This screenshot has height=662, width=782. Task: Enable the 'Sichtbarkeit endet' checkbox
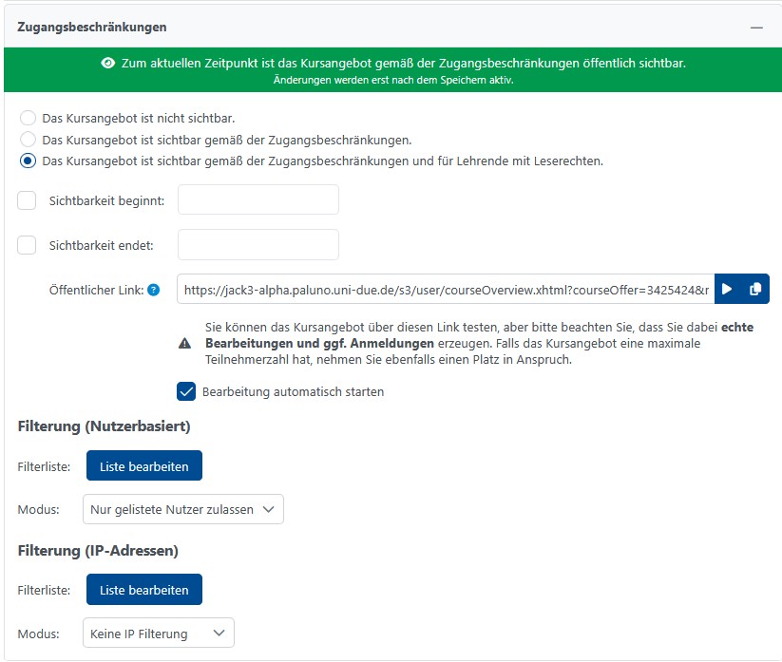coord(28,245)
